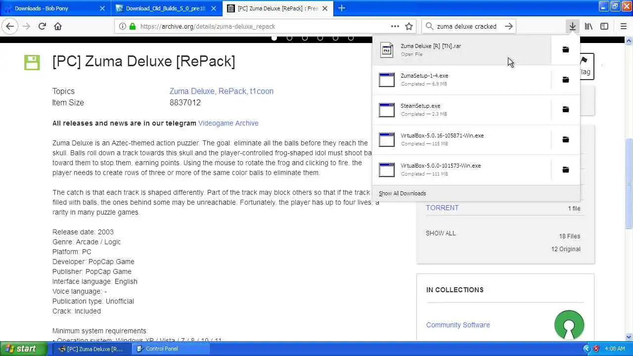This screenshot has width=633, height=356.
Task: Open VirtualBox-5.0.16-105871-Win.exe download entry
Action: 462,139
